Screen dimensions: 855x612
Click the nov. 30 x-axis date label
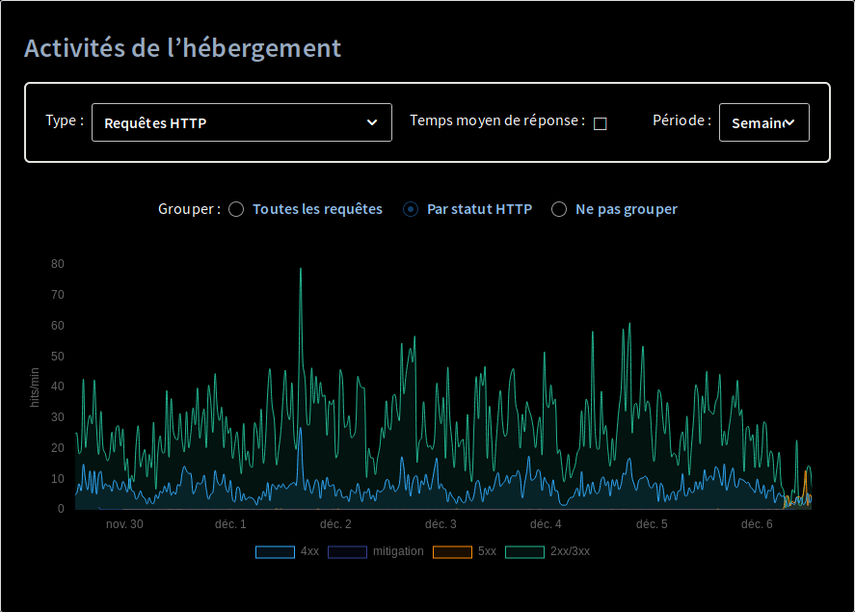(x=124, y=524)
